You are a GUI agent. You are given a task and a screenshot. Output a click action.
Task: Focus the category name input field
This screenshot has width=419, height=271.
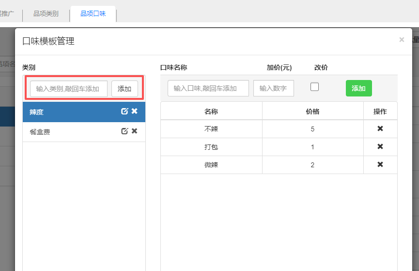click(x=68, y=89)
